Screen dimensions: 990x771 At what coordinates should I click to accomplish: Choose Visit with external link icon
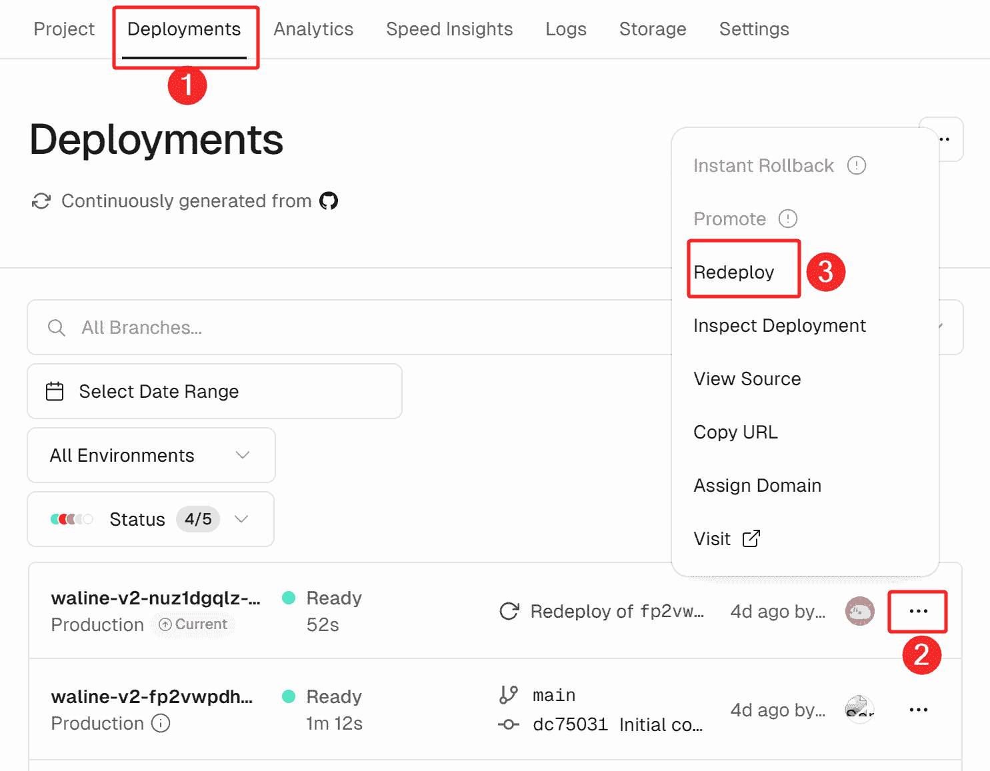pyautogui.click(x=726, y=538)
